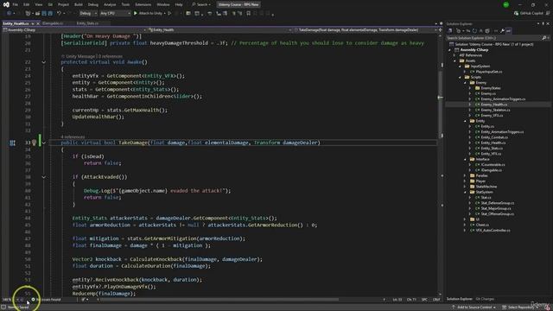Screen dimensions: 553x311
Task: Click Select Repository button
Action: [x=520, y=308]
